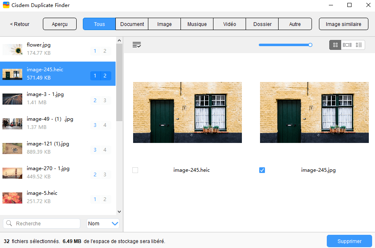Click the 6.49 MB freed space text
Image resolution: width=375 pixels, height=248 pixels.
[x=72, y=241]
